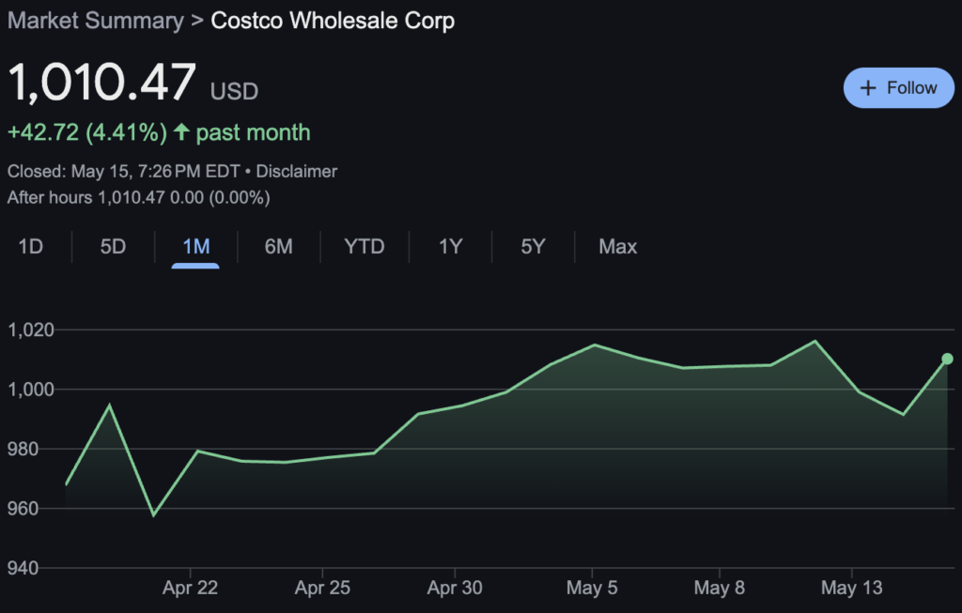Click the +42.72 (4.41%) change value
This screenshot has width=962, height=613.
[87, 132]
